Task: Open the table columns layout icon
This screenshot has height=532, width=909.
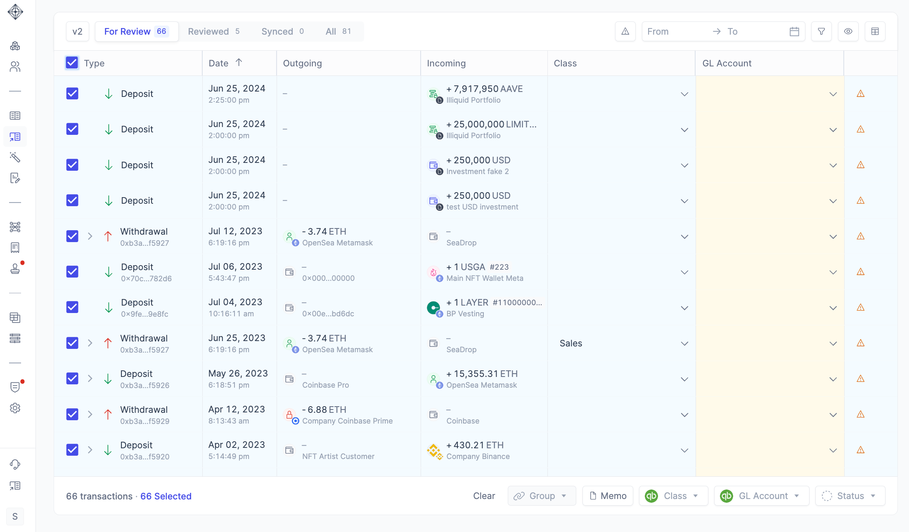Action: [x=875, y=31]
